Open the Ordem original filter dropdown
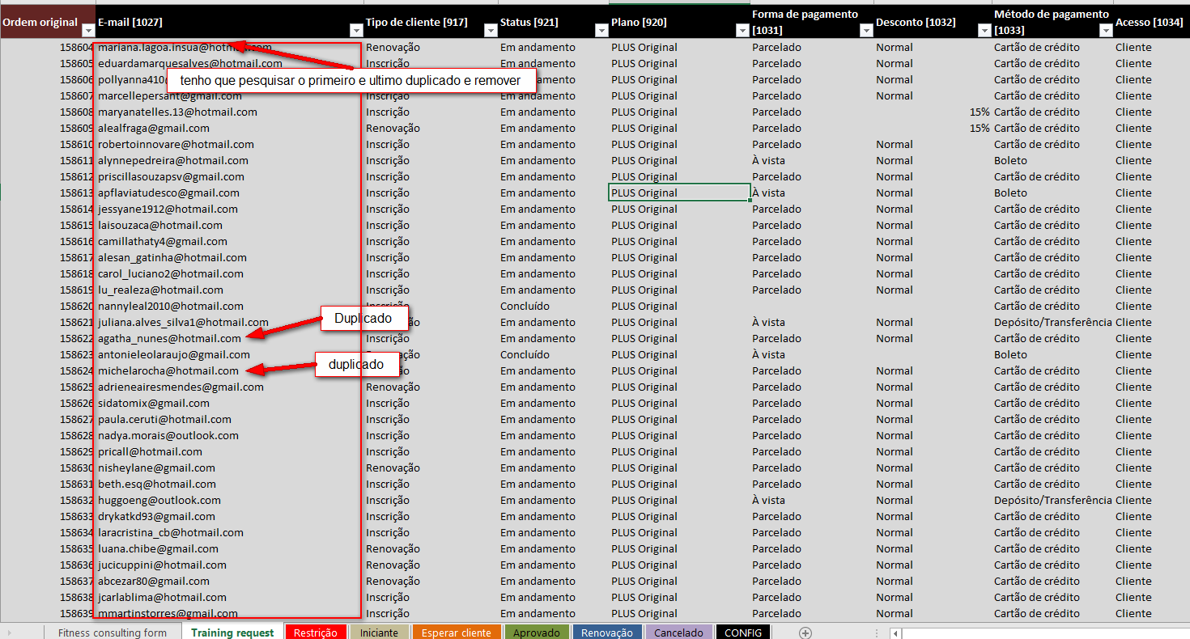 point(88,31)
